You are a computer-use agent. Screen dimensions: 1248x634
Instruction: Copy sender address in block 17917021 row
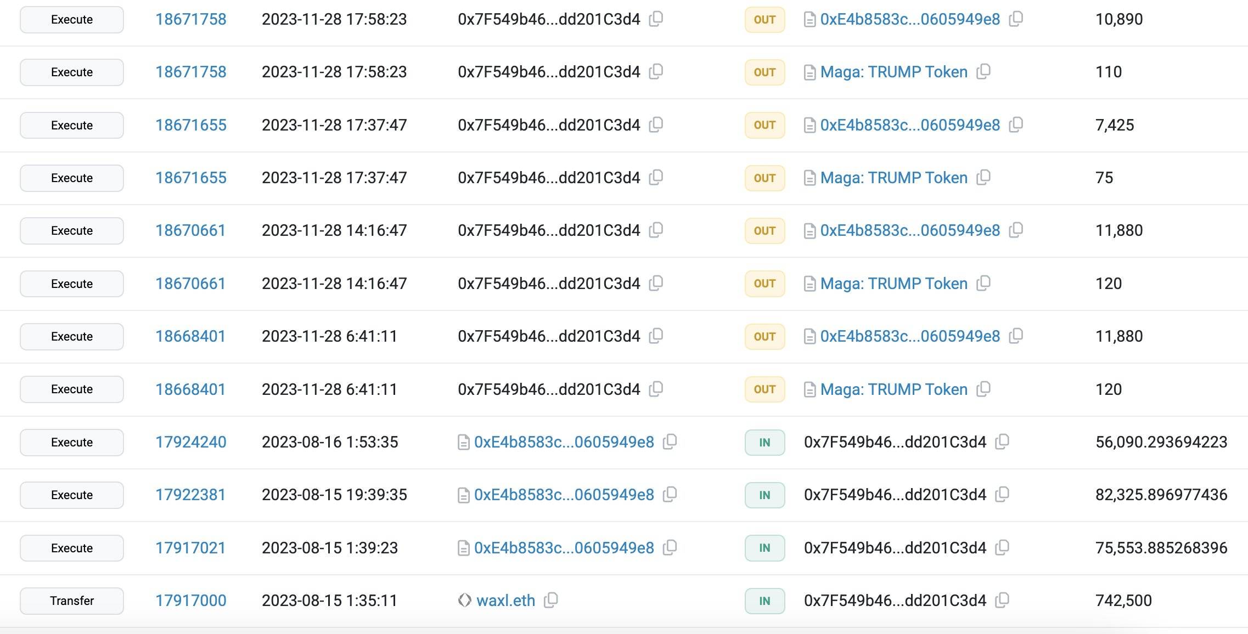click(670, 548)
